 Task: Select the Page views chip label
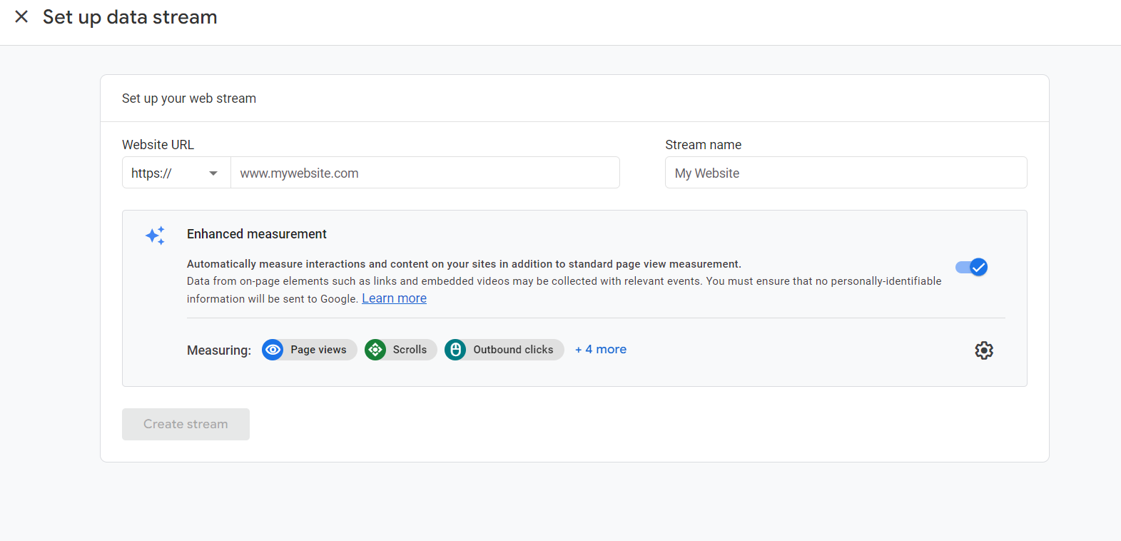(x=318, y=350)
